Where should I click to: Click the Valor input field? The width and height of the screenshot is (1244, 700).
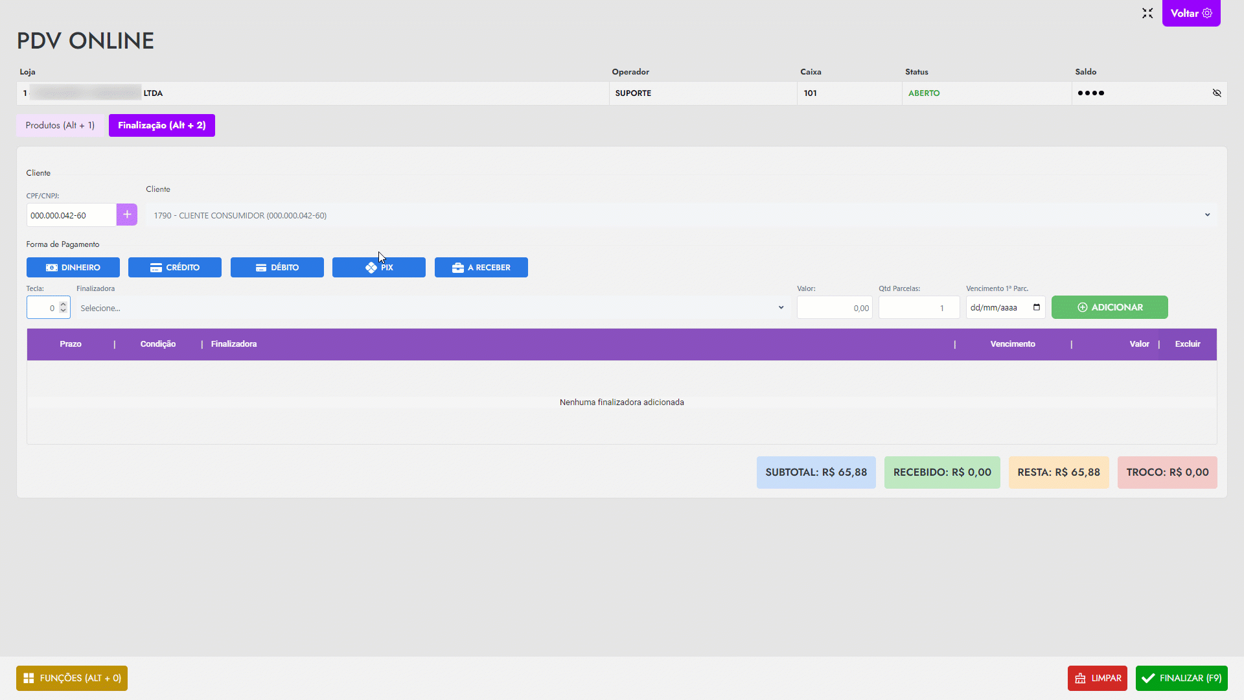point(835,309)
